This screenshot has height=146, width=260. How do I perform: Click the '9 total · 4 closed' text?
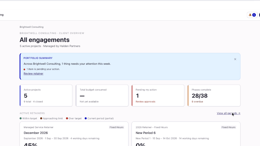point(33,102)
